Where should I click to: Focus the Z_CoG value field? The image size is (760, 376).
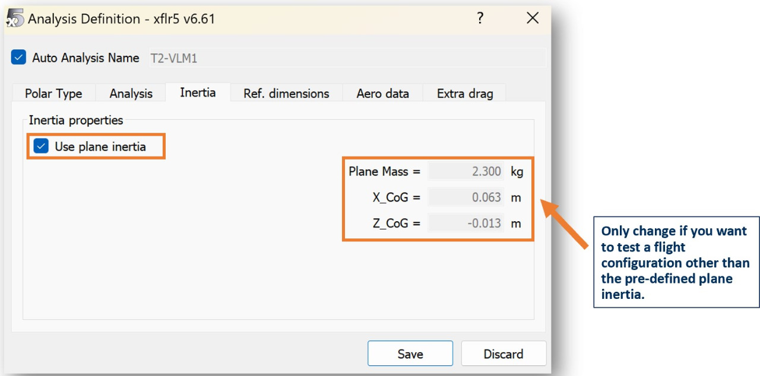click(465, 224)
